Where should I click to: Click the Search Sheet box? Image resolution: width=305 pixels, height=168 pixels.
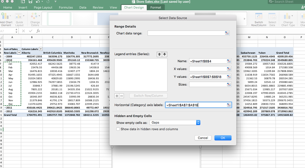pos(286,2)
